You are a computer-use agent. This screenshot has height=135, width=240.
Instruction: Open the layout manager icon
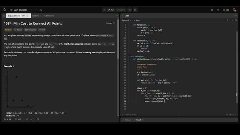pos(212,10)
